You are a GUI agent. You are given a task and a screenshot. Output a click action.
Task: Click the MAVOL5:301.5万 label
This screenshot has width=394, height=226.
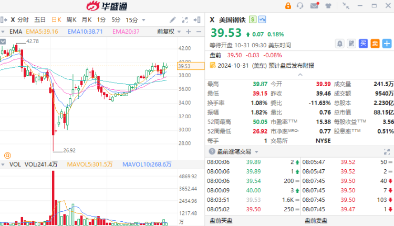click(x=90, y=165)
